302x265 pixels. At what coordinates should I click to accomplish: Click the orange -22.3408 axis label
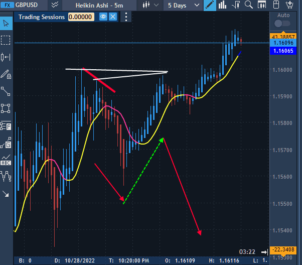tap(283, 250)
